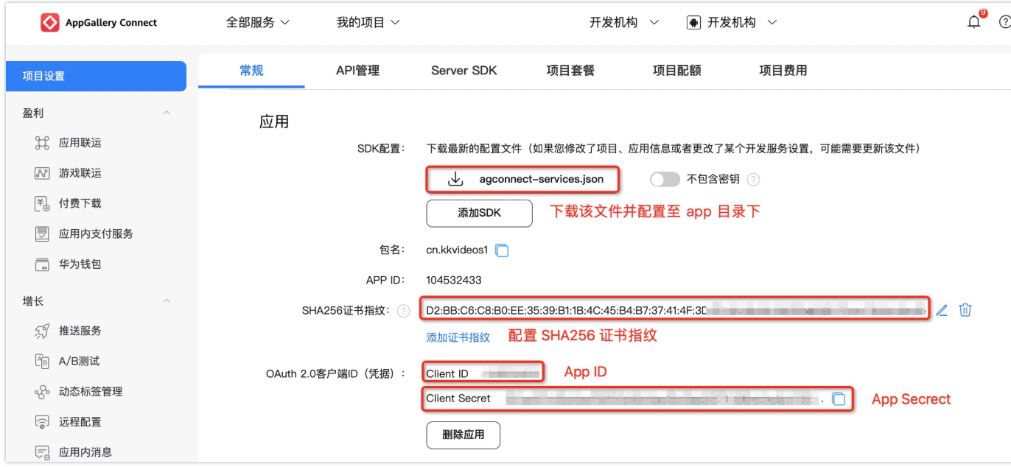
Task: Switch to the 常规 tab
Action: 251,71
